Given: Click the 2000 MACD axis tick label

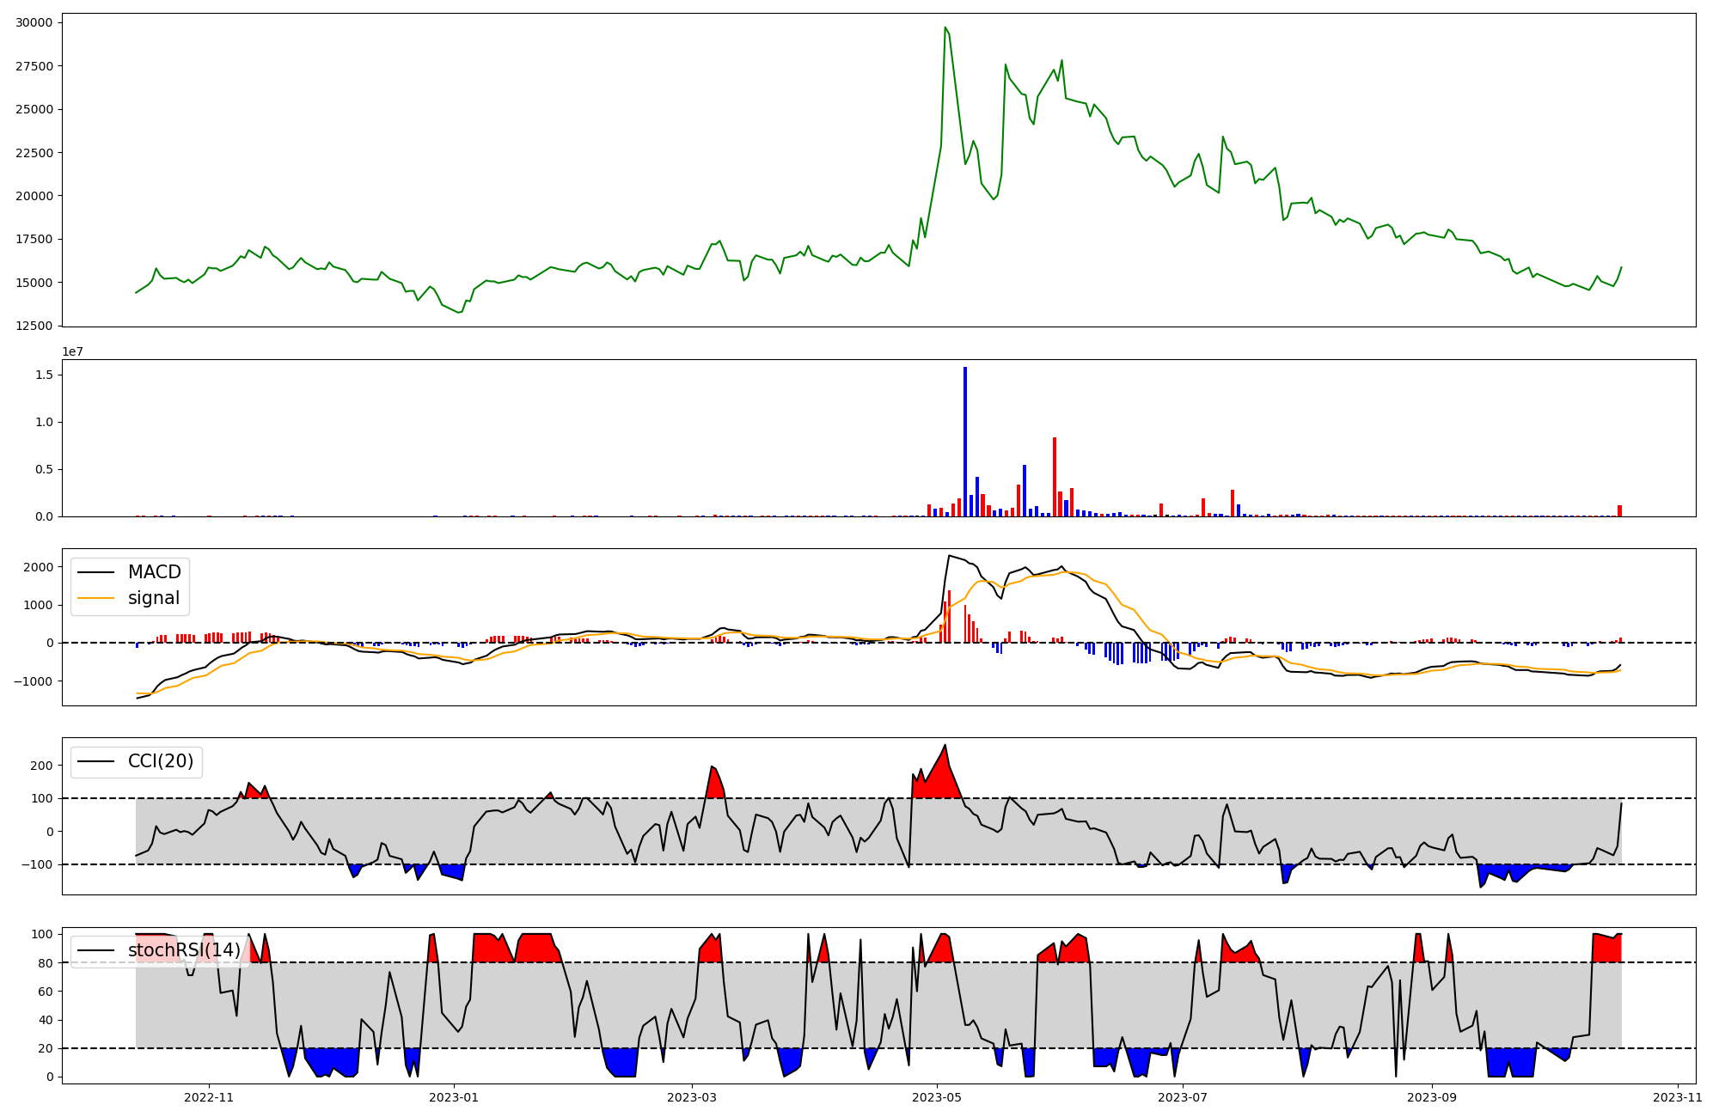Looking at the screenshot, I should pyautogui.click(x=39, y=567).
